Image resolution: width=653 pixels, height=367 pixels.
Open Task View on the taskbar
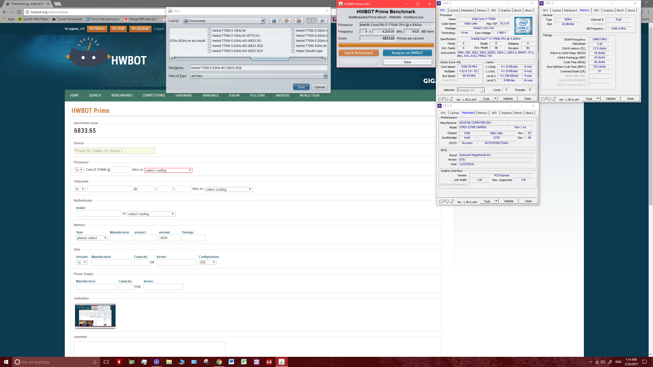tap(106, 362)
